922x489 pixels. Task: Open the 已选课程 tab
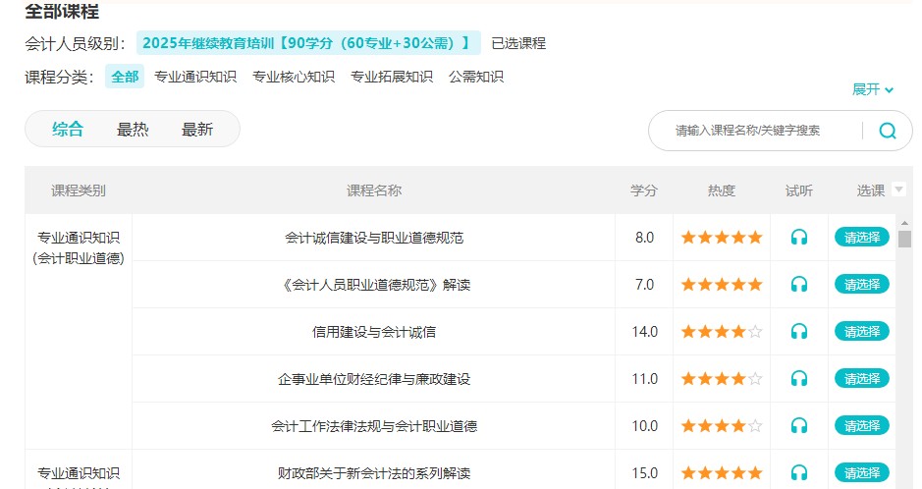point(518,43)
